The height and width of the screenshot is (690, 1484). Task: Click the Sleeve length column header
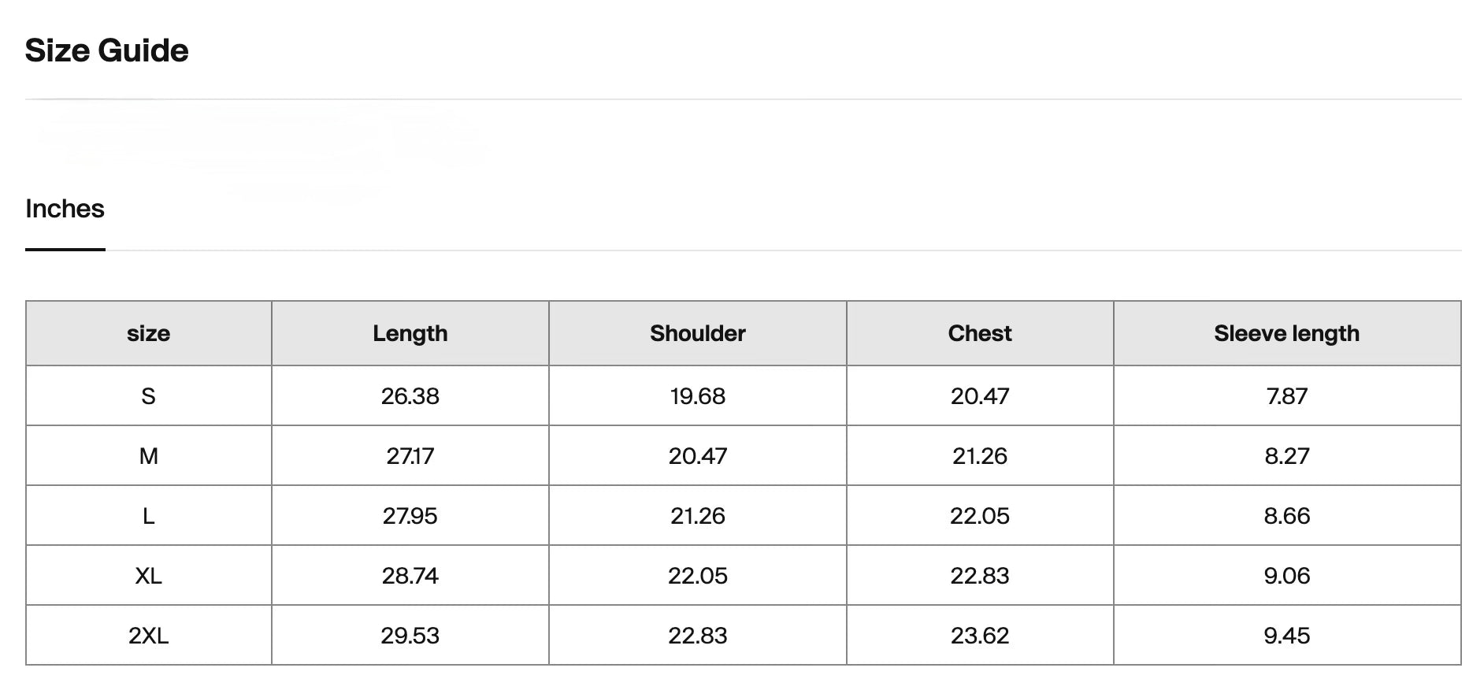[1287, 333]
